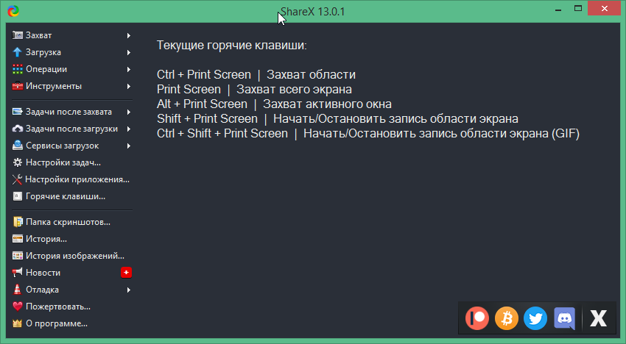
Task: Open Настройки приложения
Action: pyautogui.click(x=77, y=179)
